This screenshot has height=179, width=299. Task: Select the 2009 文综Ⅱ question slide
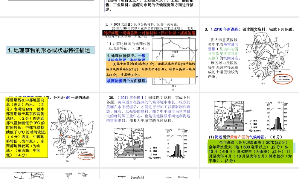149,55
